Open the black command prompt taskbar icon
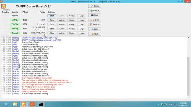This screenshot has height=107, width=191. pos(41,104)
